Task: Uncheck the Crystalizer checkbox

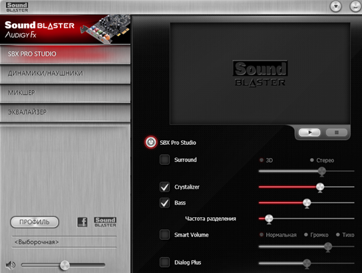Action: click(164, 187)
